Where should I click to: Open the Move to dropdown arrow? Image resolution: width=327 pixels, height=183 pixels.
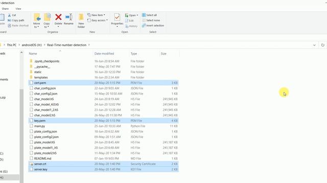point(38,27)
